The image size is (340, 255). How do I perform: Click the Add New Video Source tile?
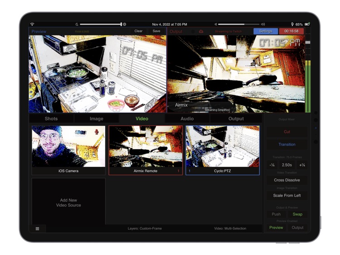tap(68, 201)
